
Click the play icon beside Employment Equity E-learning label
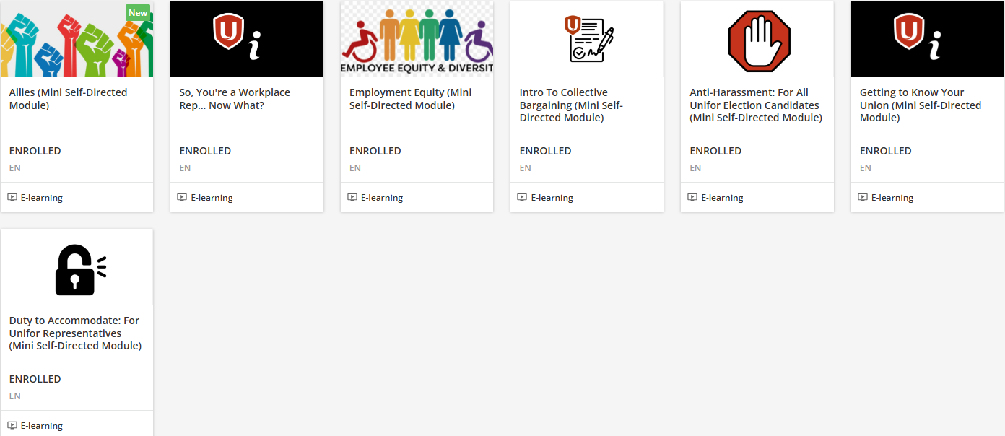pyautogui.click(x=352, y=196)
